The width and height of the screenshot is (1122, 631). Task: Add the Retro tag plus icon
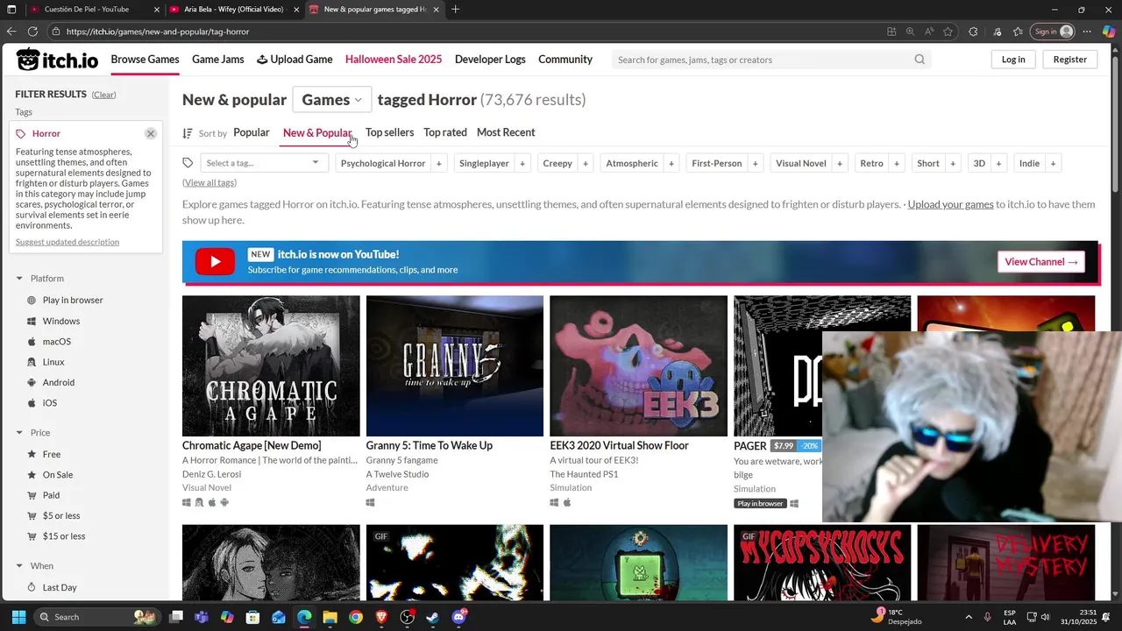pos(897,163)
